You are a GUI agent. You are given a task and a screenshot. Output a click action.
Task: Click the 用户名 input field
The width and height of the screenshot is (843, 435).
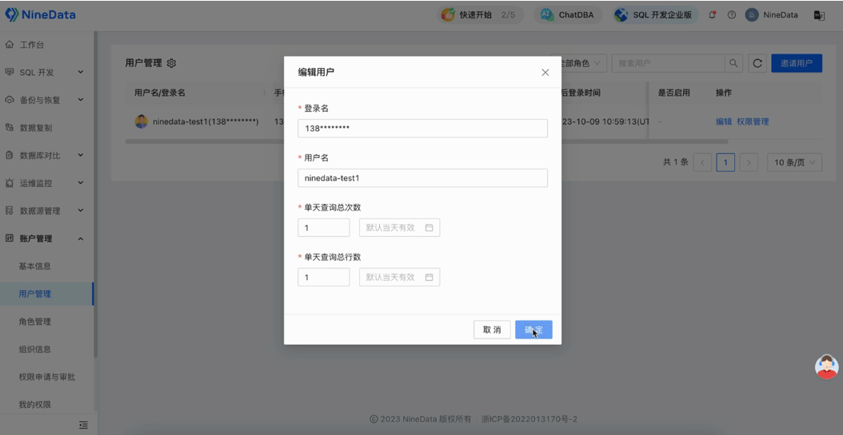(422, 178)
